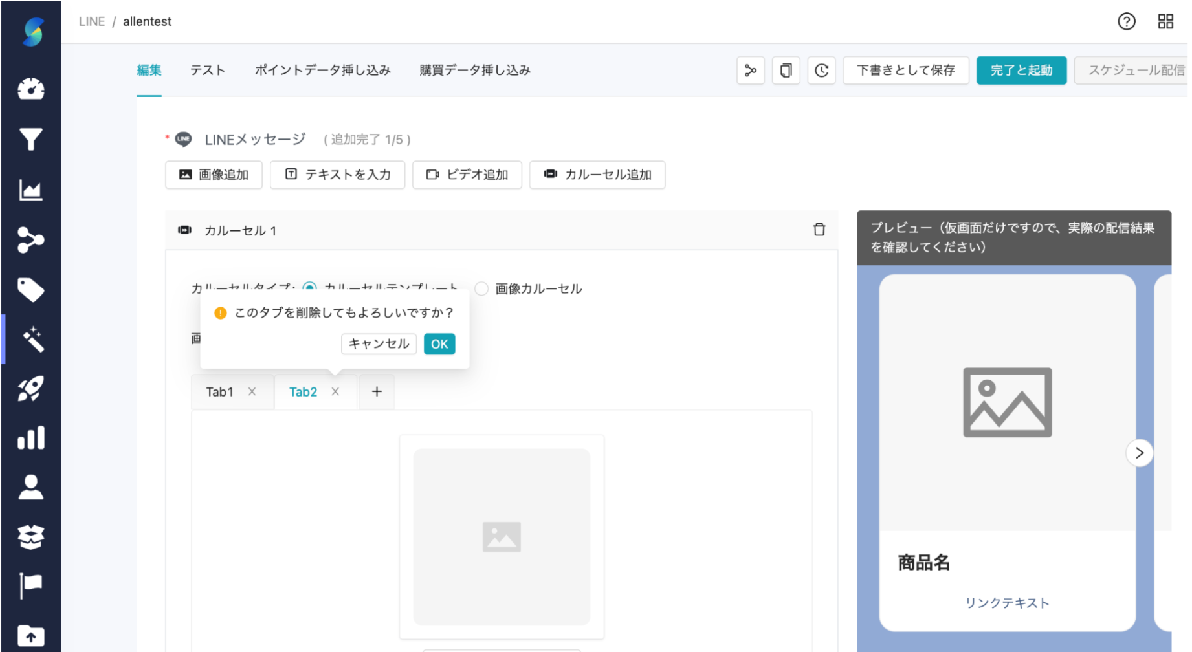Click the duplicate icon next to scissors

tap(786, 71)
